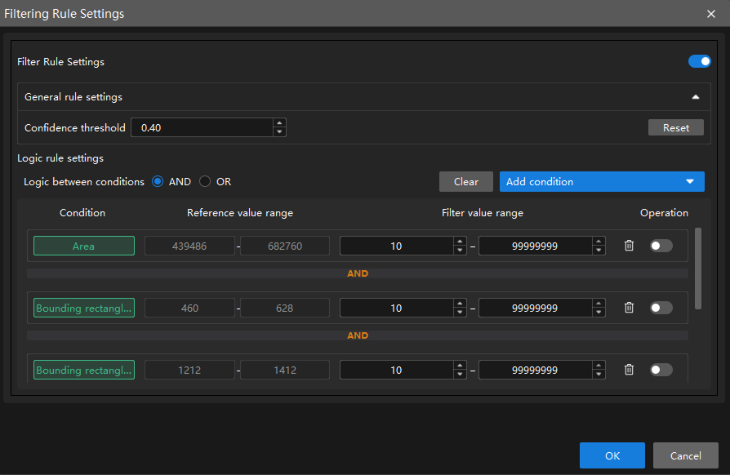
Task: Click reference value 682760
Action: click(x=285, y=246)
